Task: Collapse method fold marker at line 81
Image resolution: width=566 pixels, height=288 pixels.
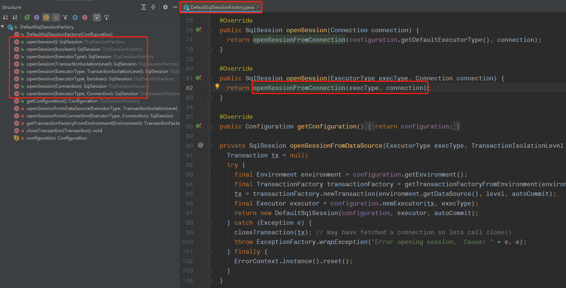Action: pyautogui.click(x=210, y=78)
